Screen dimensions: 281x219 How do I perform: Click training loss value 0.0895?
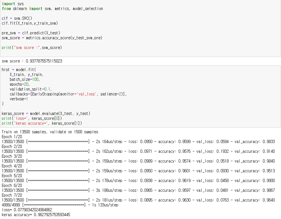pyautogui.click(x=146, y=200)
